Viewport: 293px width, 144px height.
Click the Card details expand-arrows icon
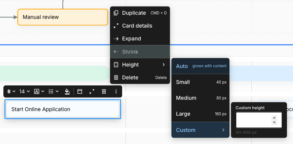point(116,26)
